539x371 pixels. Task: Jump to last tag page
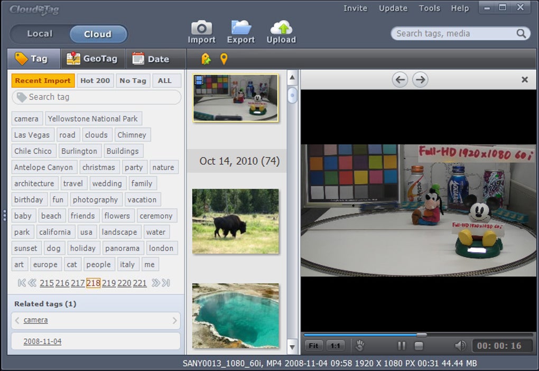(166, 283)
